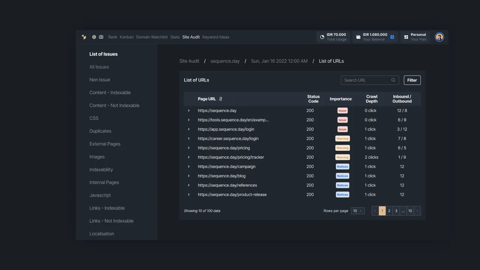Click Warning badge for career.sequence.day/login
Screen dimensions: 480x270
342,139
